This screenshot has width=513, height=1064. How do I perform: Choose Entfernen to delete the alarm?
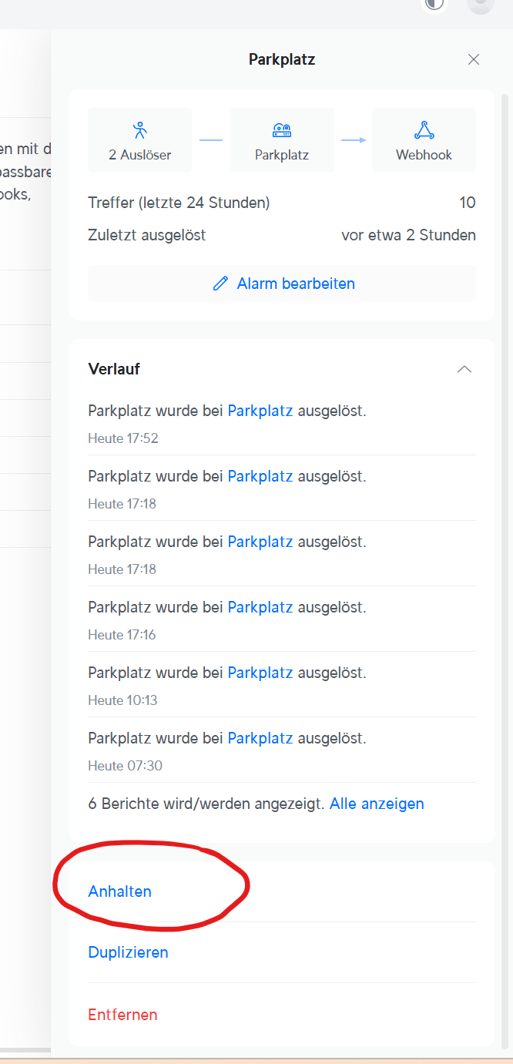pos(123,1015)
